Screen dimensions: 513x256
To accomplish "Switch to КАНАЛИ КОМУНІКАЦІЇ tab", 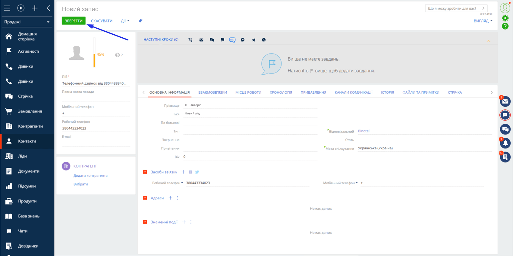I will [354, 92].
